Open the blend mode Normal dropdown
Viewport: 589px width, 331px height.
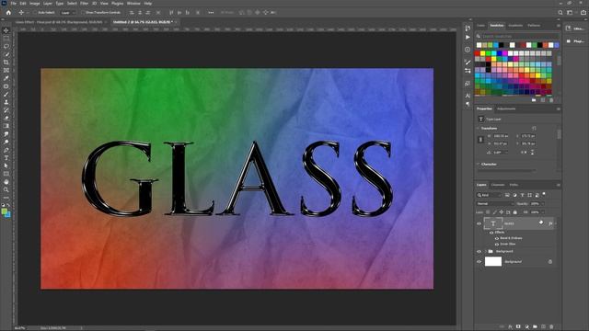[495, 204]
